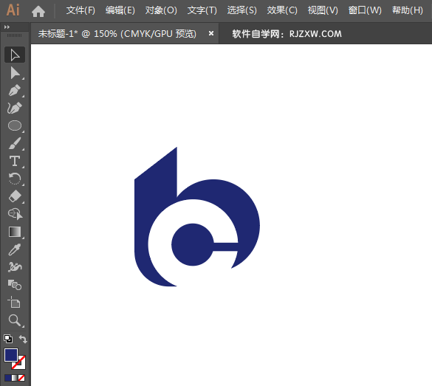
Task: Select the Artboard tool
Action: pyautogui.click(x=15, y=303)
